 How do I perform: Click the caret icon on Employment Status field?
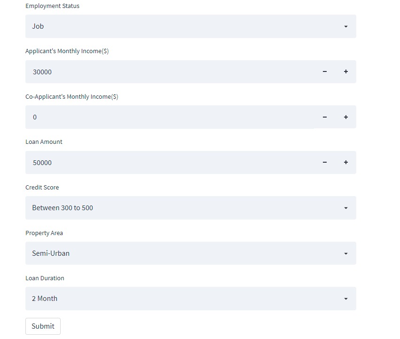tap(346, 26)
